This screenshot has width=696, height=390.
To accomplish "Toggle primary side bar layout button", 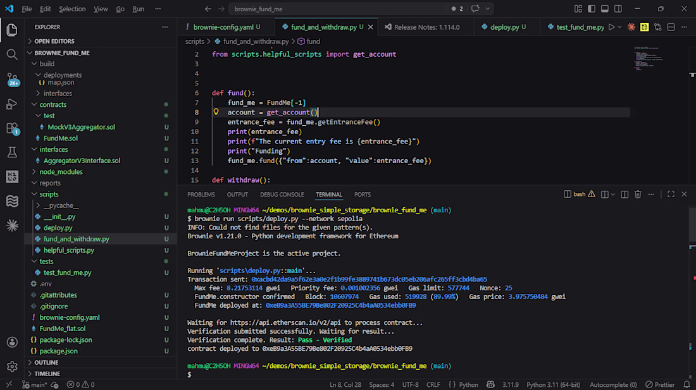I will (x=592, y=9).
